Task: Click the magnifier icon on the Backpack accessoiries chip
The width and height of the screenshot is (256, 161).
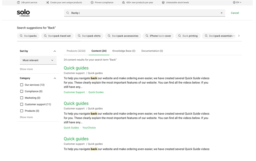Action: point(109,36)
